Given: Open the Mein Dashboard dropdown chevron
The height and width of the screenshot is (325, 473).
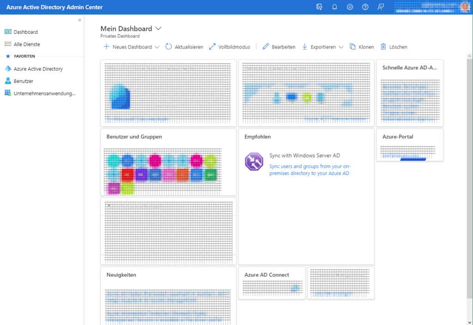Looking at the screenshot, I should click(x=158, y=28).
